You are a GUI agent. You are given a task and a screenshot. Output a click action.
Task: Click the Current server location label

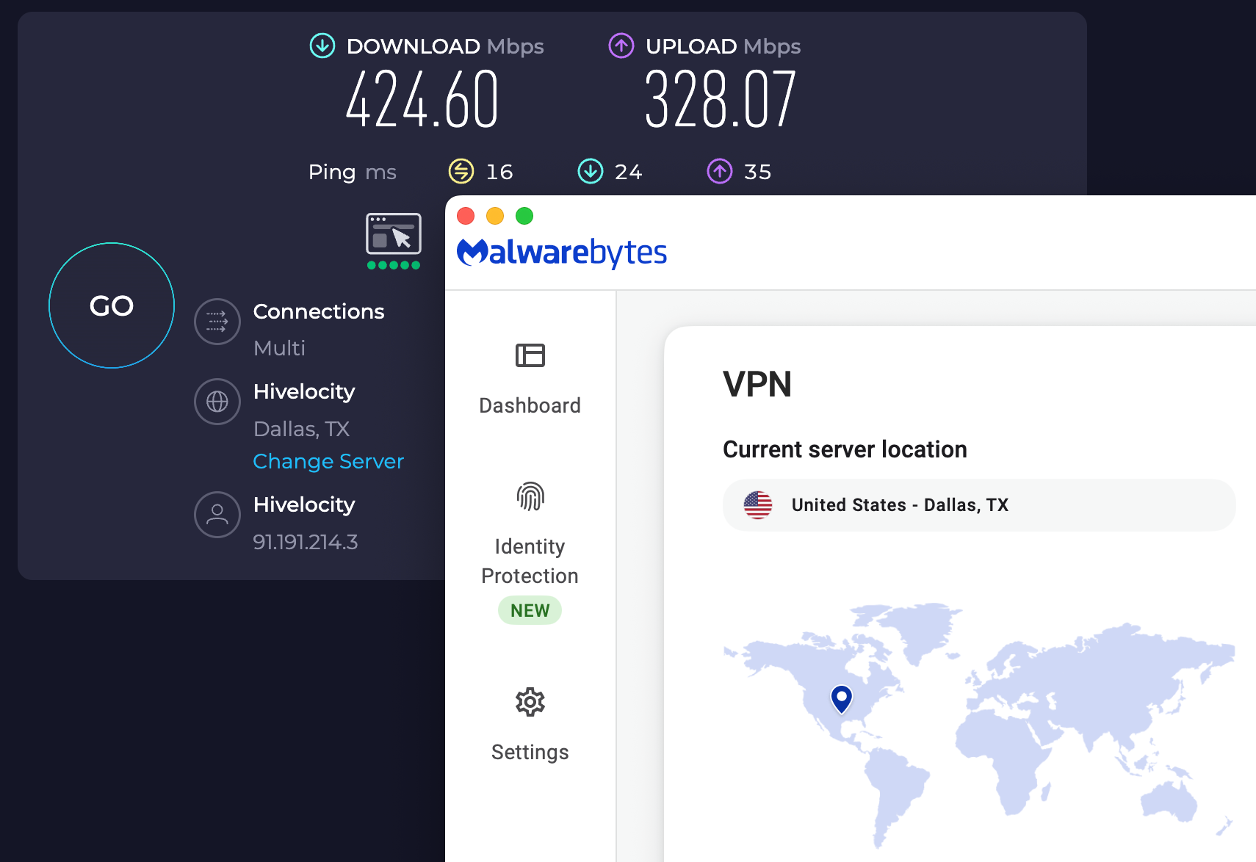tap(845, 449)
